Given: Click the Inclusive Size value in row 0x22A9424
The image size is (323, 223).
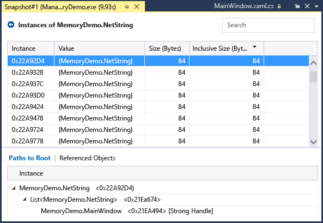Looking at the screenshot, I should pos(256,107).
